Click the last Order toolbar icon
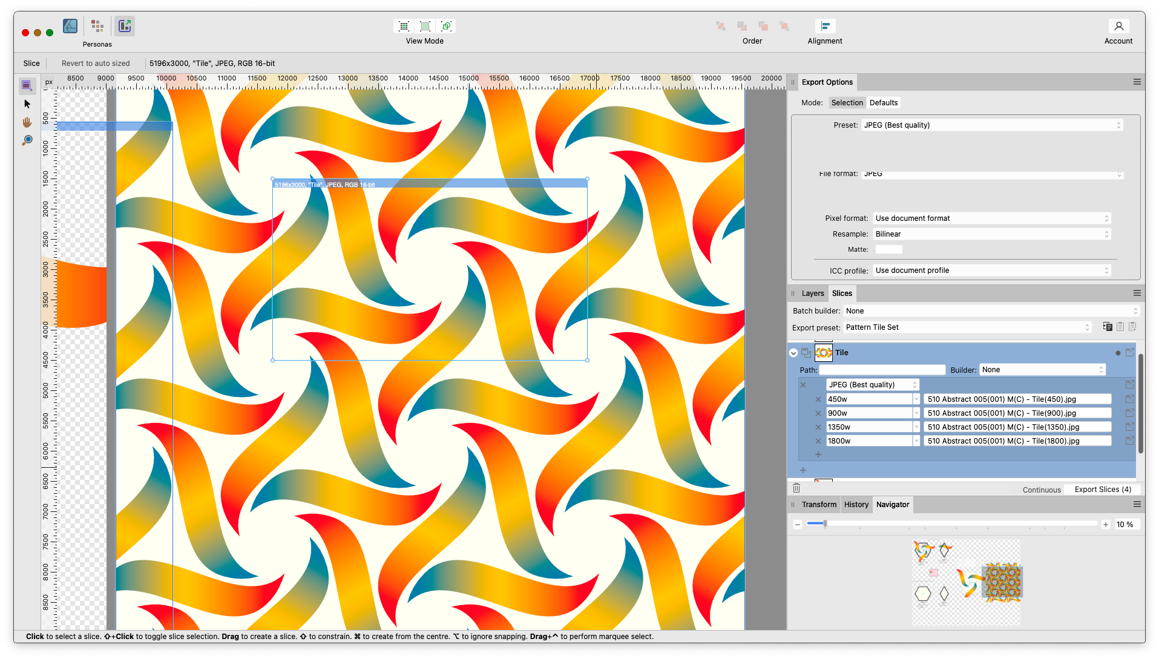Screen dimensions: 1159x659 784,26
